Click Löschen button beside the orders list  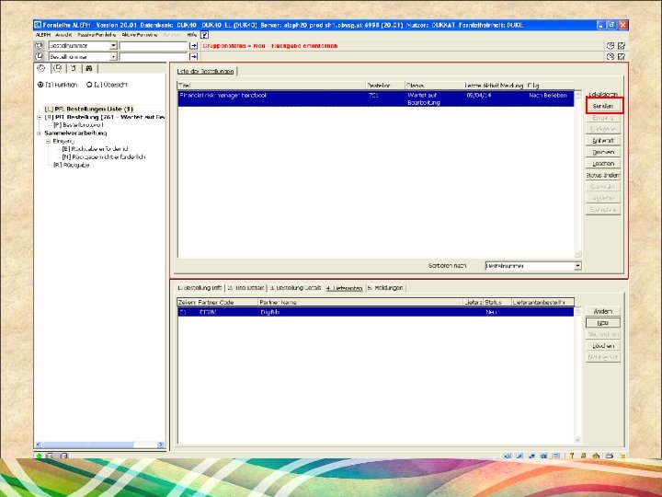coord(603,164)
